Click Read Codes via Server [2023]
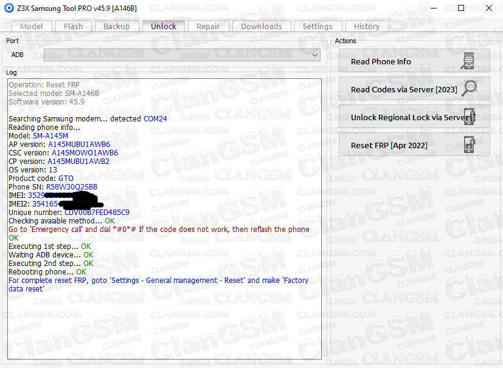Screen dimensions: 503x368 coord(414,89)
